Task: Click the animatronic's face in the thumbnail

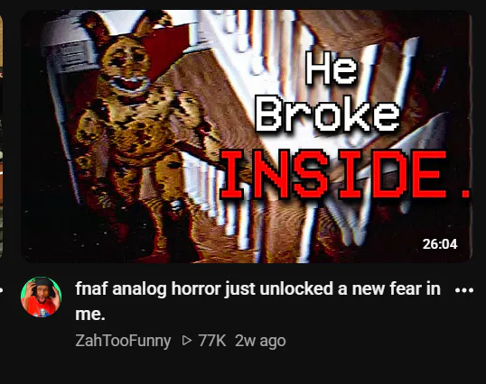Action: (x=127, y=69)
